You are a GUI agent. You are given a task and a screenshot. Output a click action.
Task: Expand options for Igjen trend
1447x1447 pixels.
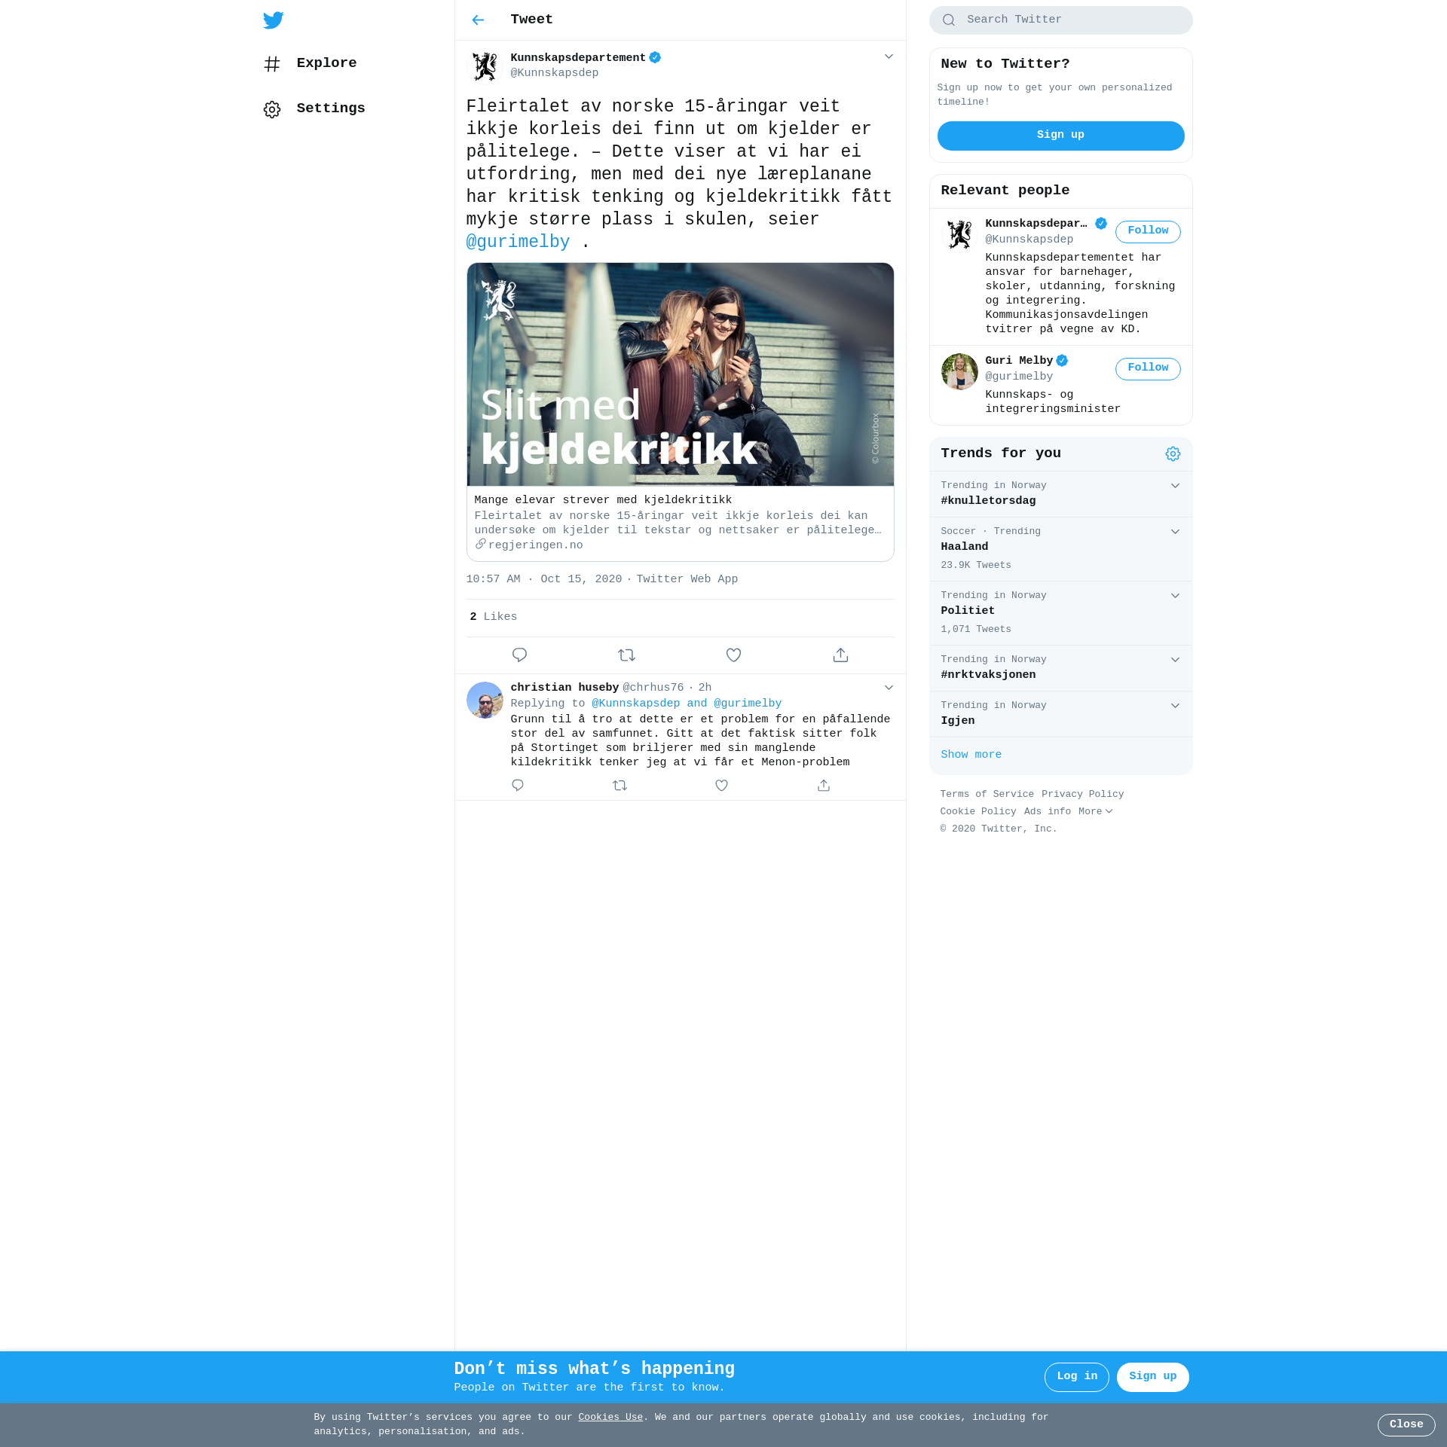pyautogui.click(x=1175, y=706)
